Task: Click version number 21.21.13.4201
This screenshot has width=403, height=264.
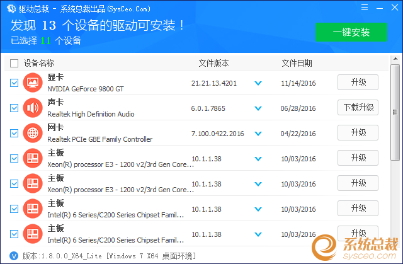Action: pos(214,83)
